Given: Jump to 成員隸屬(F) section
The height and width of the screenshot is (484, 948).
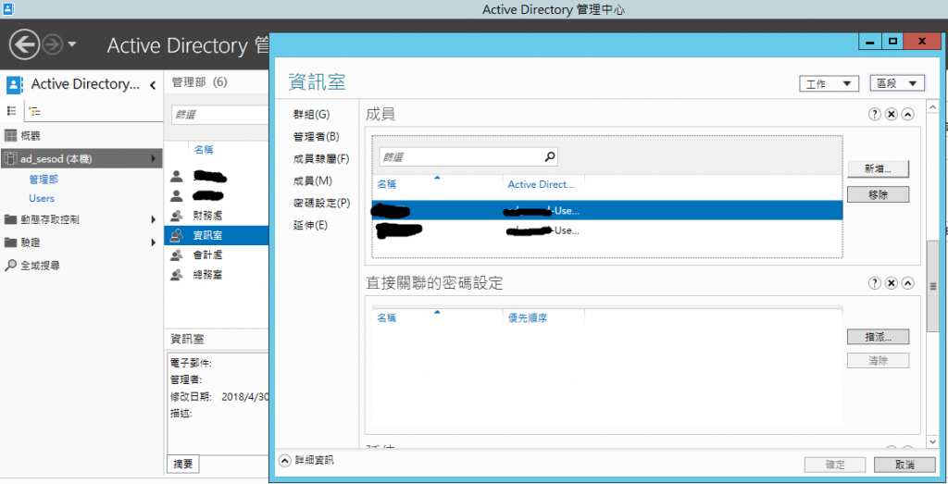Looking at the screenshot, I should point(321,159).
